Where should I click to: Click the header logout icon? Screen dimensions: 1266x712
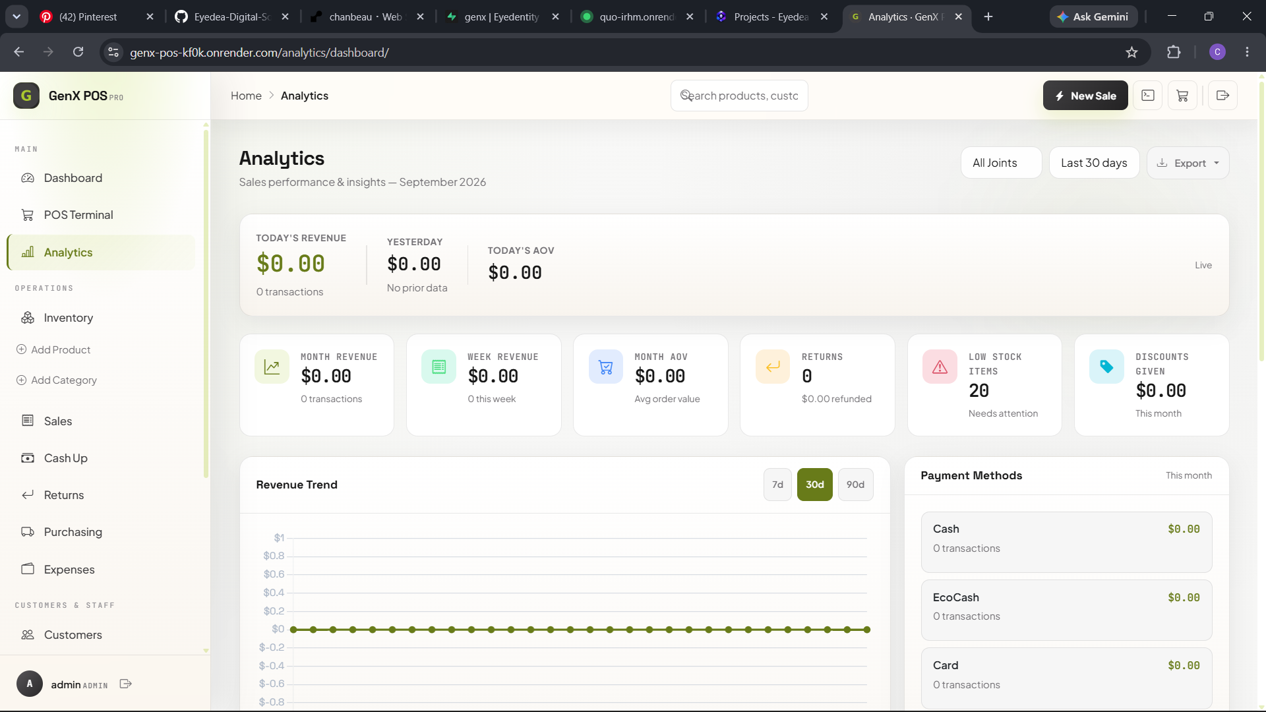pyautogui.click(x=1222, y=96)
